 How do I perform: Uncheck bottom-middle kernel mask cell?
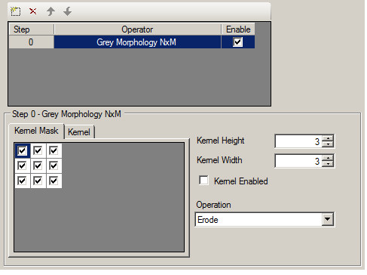click(x=38, y=181)
